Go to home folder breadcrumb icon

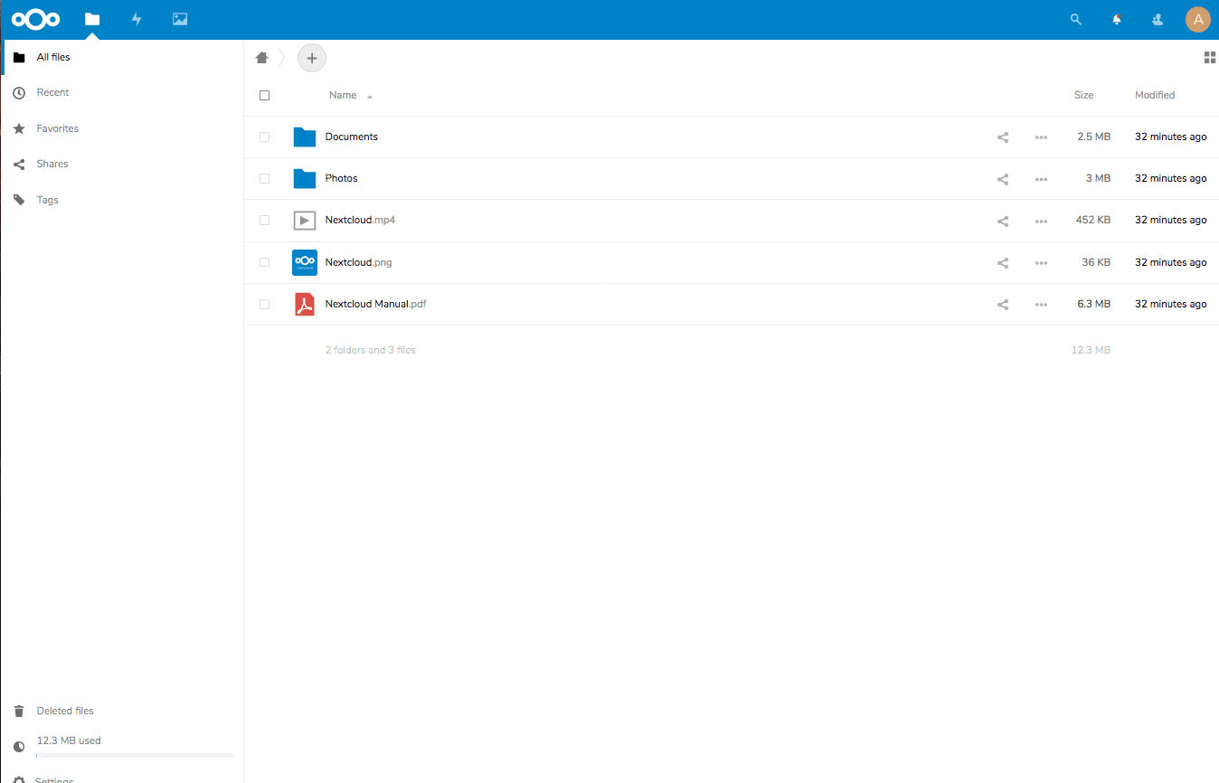(262, 58)
